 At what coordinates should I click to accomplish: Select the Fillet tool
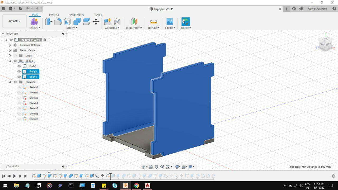click(58, 22)
